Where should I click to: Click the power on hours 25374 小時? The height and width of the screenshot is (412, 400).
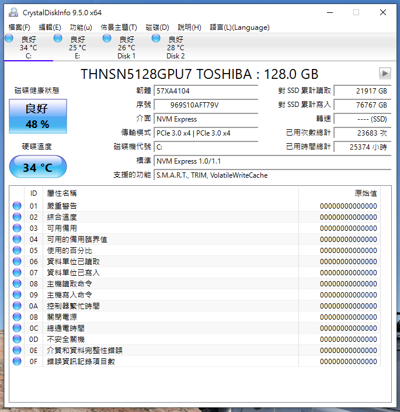(363, 147)
